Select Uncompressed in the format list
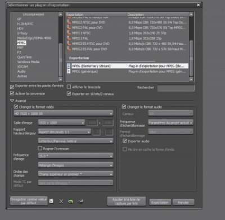The height and width of the screenshot is (220, 225). [x=33, y=14]
